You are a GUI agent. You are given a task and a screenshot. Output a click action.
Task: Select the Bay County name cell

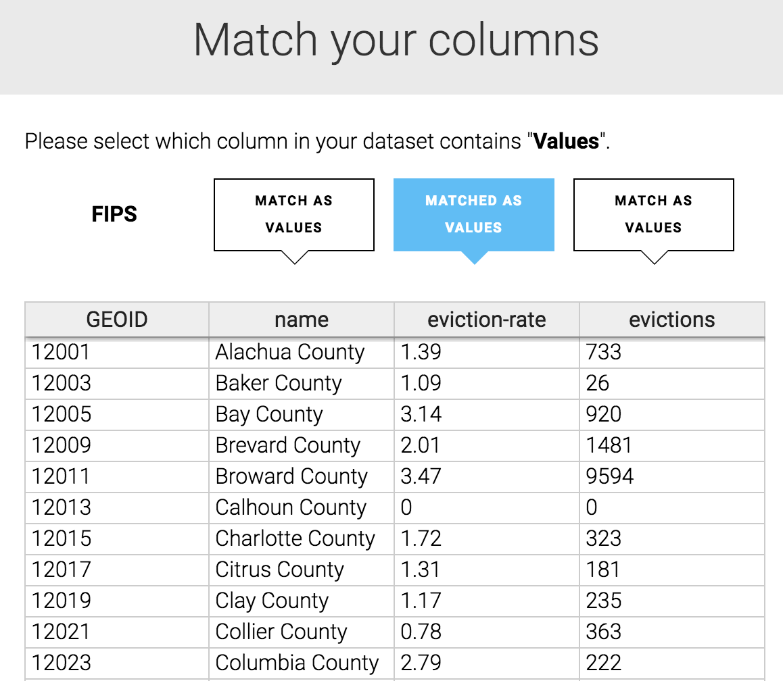[x=269, y=414]
